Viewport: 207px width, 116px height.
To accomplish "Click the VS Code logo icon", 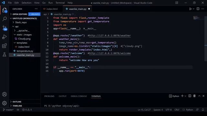I will pyautogui.click(x=3, y=3).
